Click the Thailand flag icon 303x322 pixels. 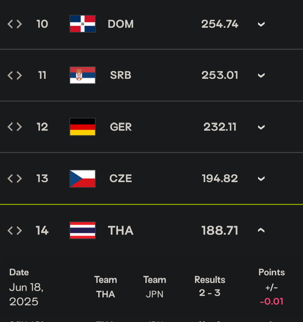(x=83, y=230)
